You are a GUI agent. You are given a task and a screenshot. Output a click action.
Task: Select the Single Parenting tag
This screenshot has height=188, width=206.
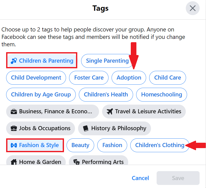point(107,61)
